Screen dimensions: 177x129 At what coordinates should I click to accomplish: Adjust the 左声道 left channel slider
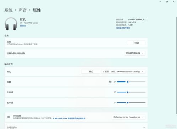tap(131, 92)
